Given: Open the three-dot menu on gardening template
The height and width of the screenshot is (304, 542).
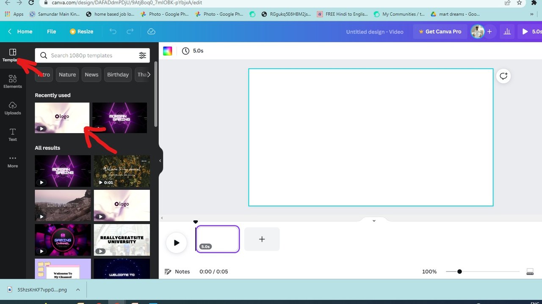Looking at the screenshot, I should 144,161.
